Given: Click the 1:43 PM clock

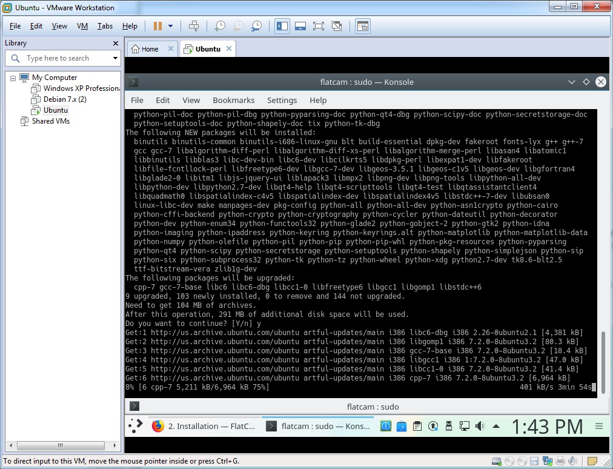Looking at the screenshot, I should coord(546,427).
